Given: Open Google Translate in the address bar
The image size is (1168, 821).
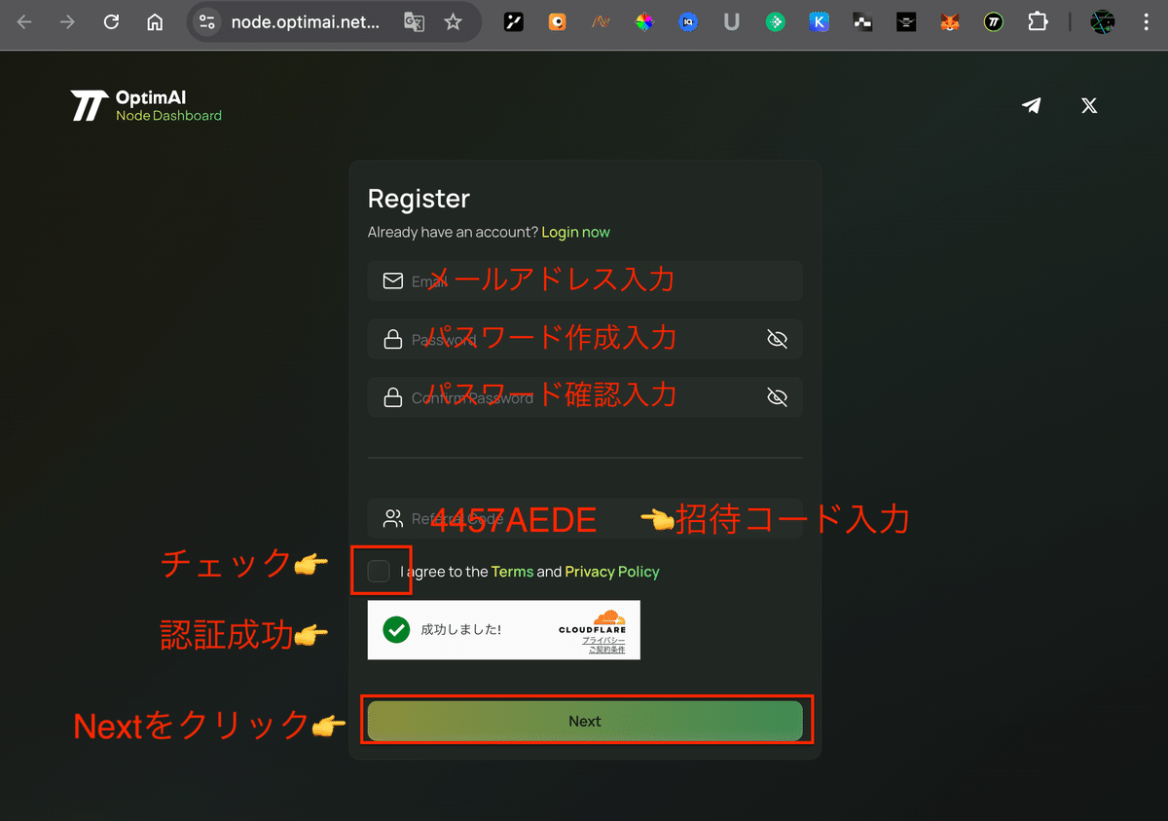Looking at the screenshot, I should pos(413,21).
